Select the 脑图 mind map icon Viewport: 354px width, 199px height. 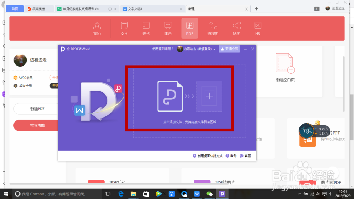pos(236,29)
